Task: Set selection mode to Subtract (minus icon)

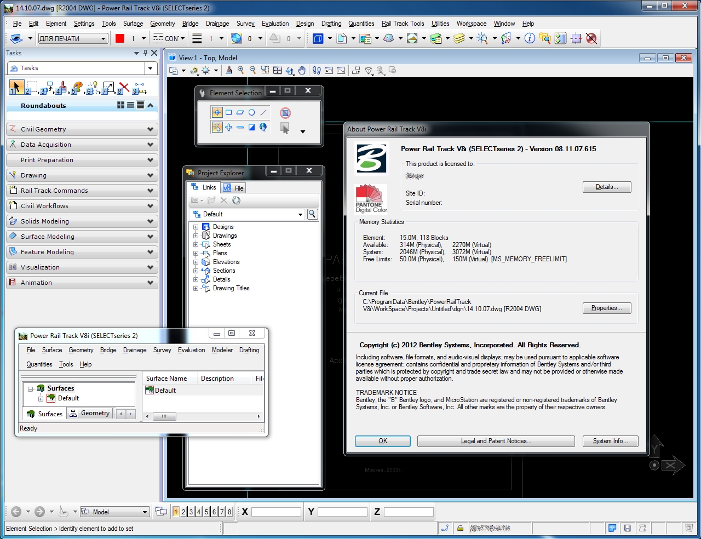Action: tap(240, 128)
